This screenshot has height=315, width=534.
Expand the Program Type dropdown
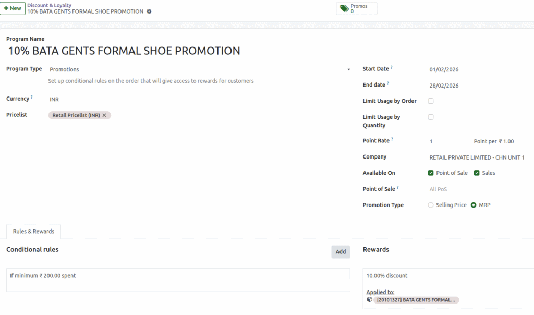click(x=348, y=69)
